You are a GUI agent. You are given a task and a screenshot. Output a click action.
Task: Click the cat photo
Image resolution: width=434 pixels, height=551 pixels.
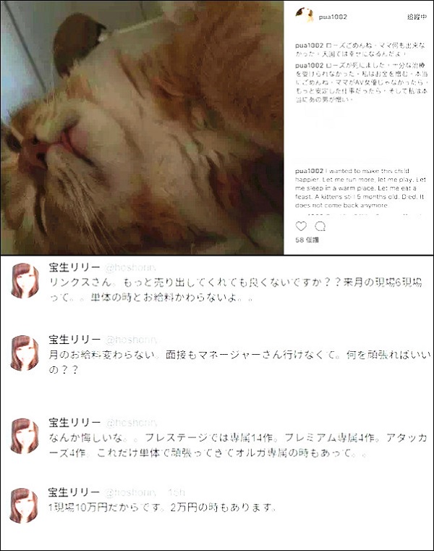click(x=142, y=127)
